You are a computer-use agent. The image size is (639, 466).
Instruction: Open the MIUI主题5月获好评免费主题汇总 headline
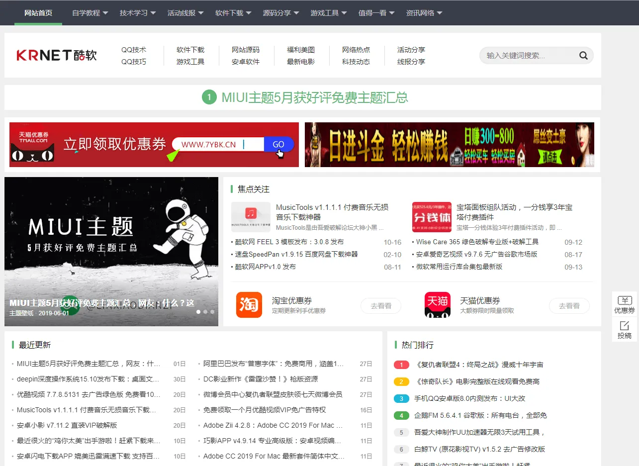(315, 97)
